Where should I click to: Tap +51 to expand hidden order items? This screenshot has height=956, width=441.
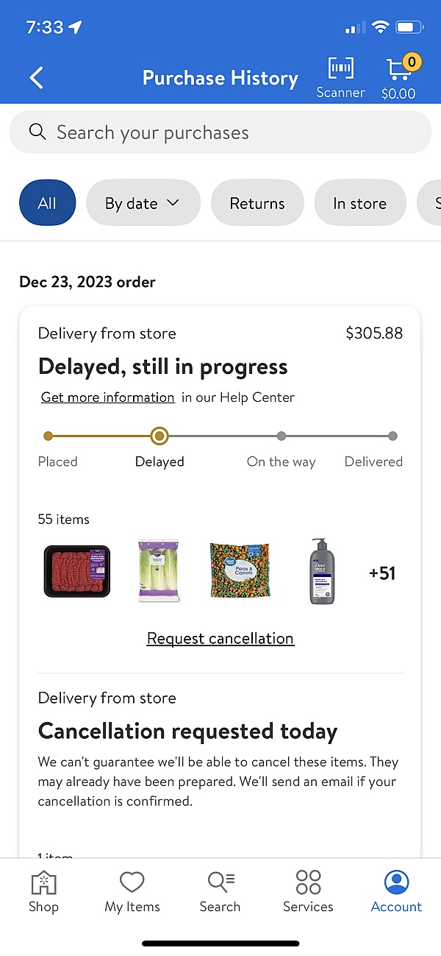382,572
